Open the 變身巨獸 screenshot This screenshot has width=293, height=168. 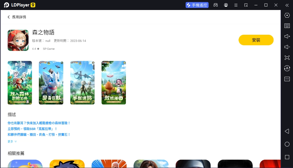click(x=51, y=83)
